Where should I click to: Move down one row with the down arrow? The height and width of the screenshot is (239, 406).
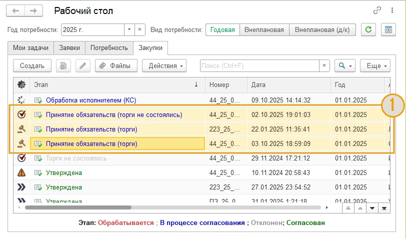[x=372, y=208]
